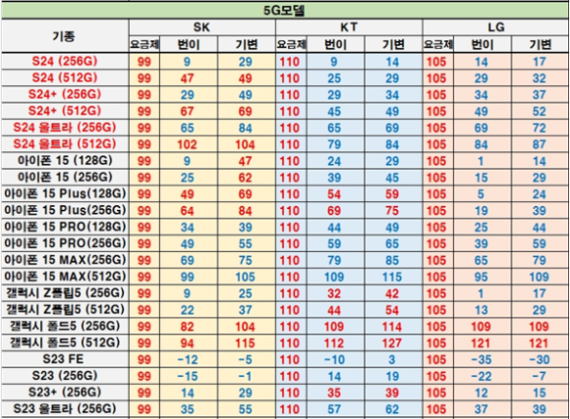Select the 기종 column header cell
Screen dimensions: 570x419
pos(65,36)
